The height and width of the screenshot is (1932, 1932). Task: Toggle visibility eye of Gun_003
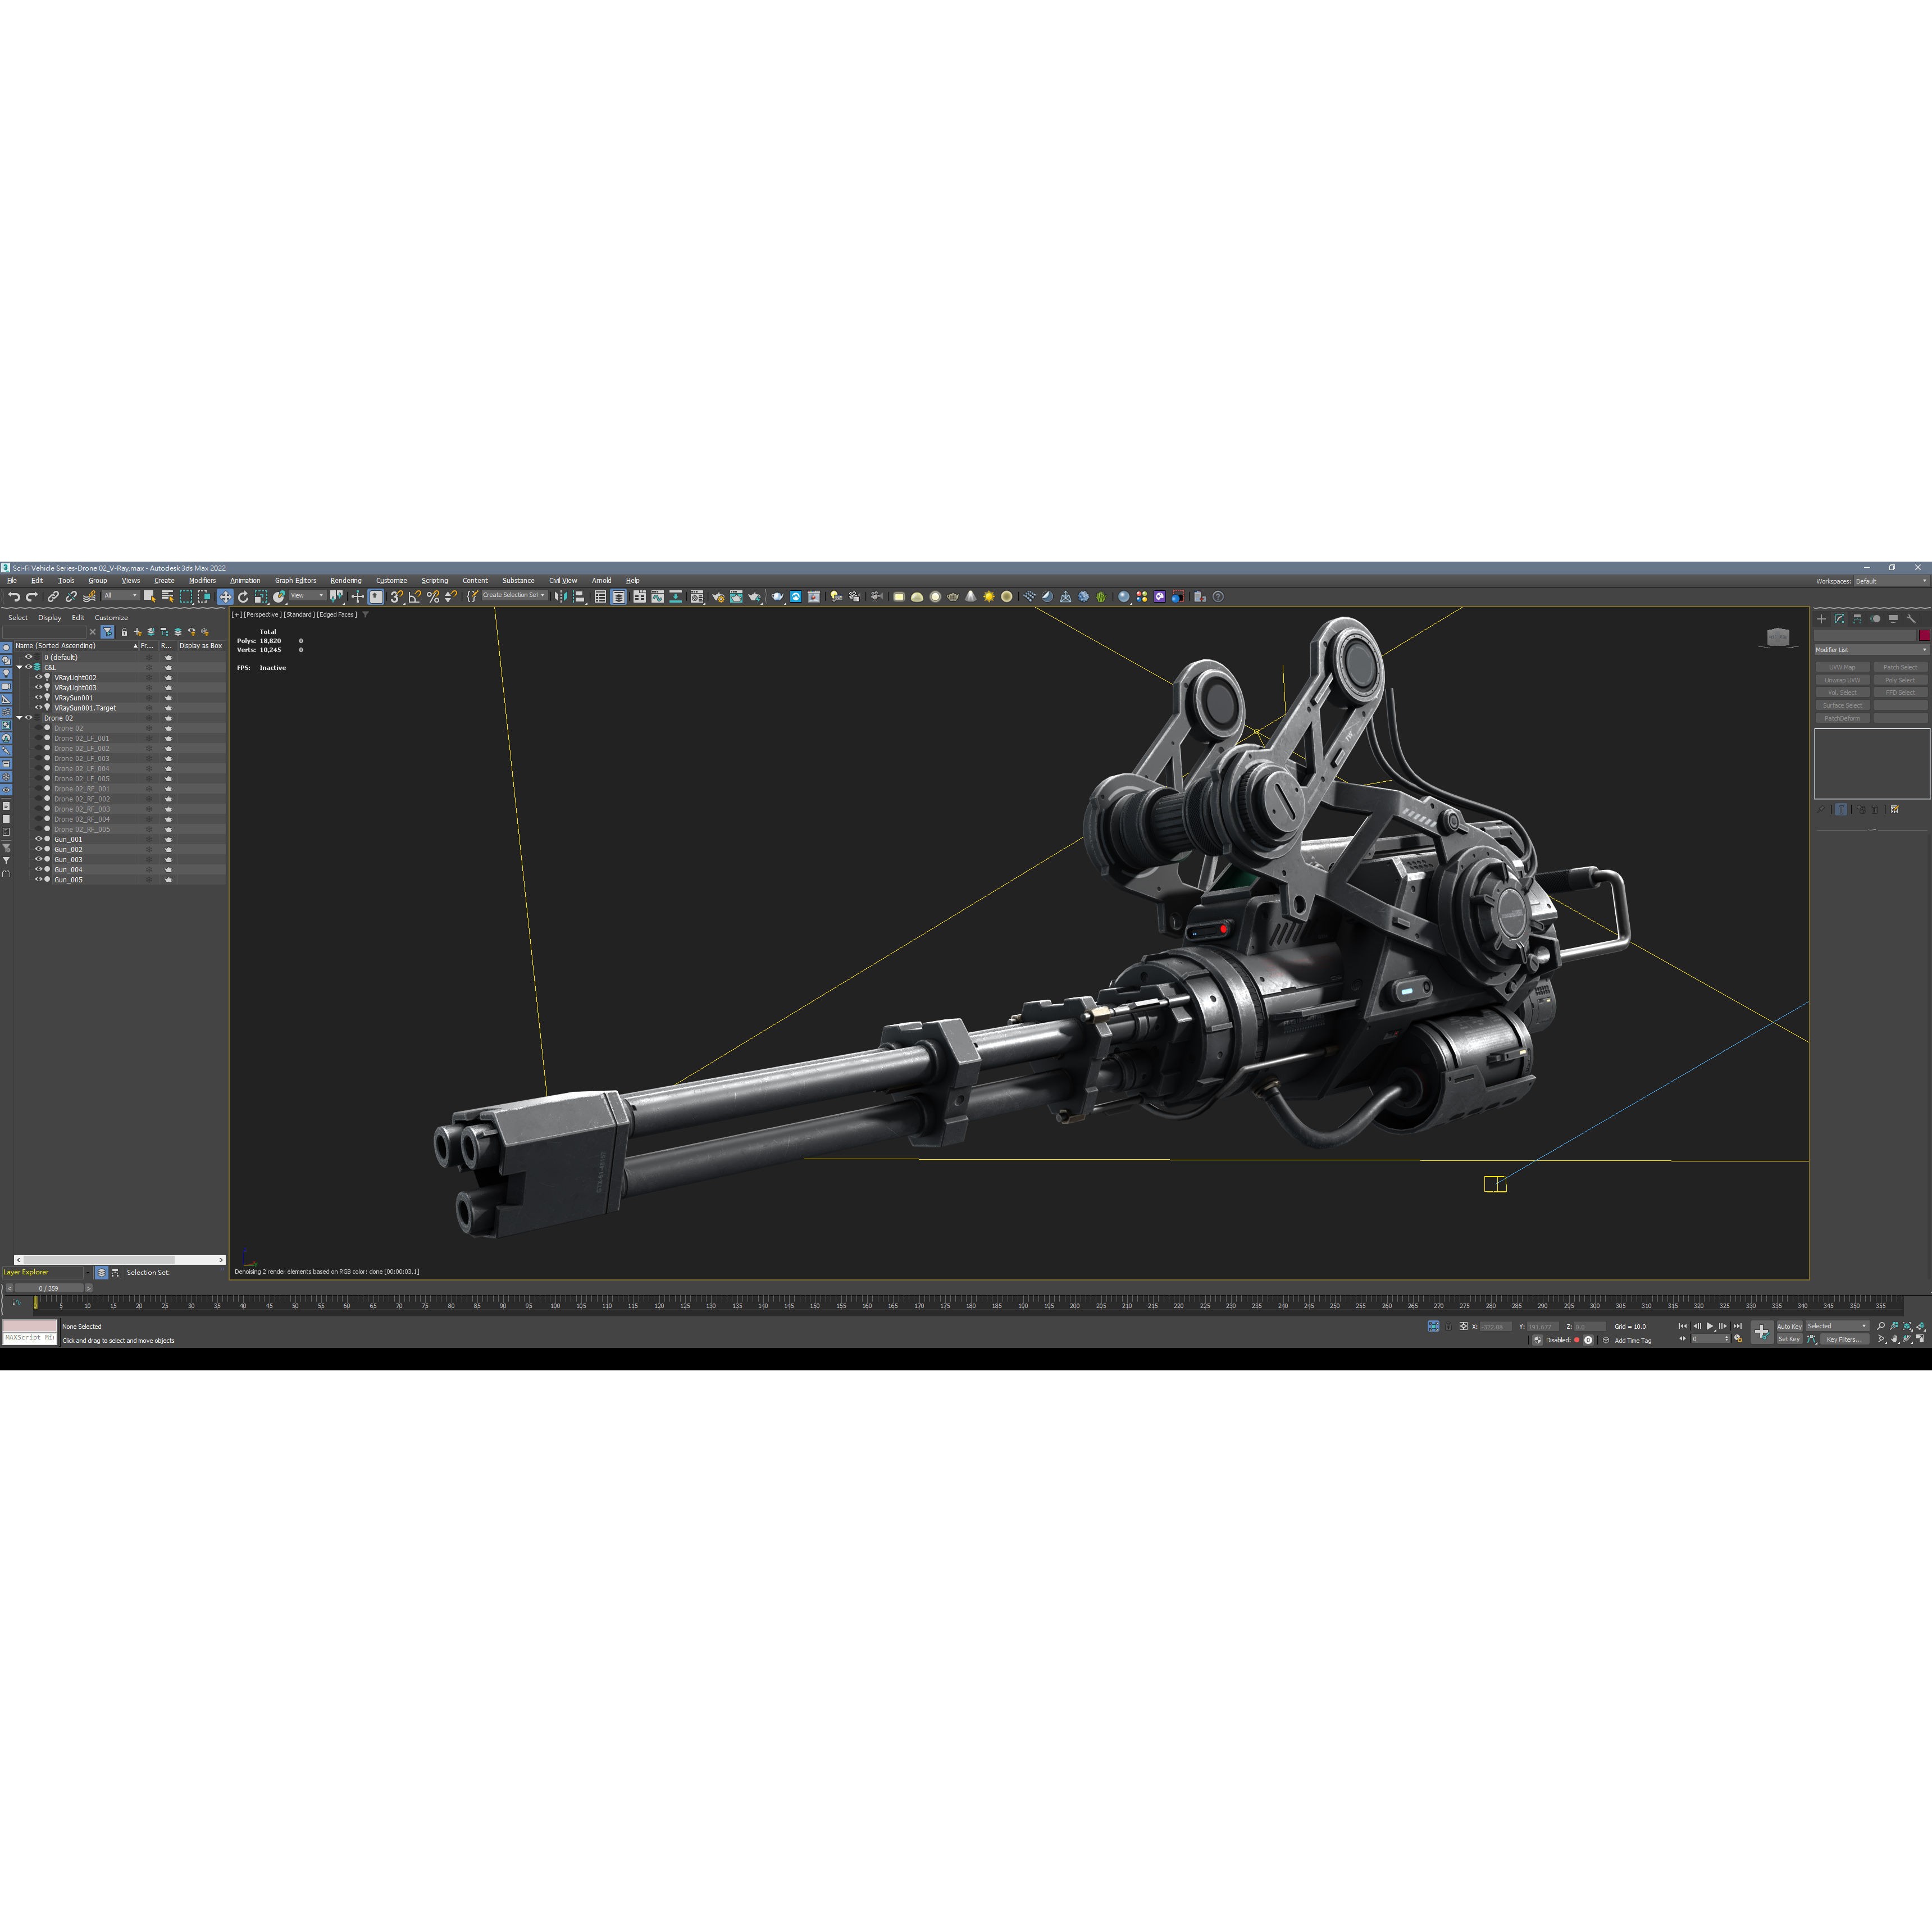38,859
